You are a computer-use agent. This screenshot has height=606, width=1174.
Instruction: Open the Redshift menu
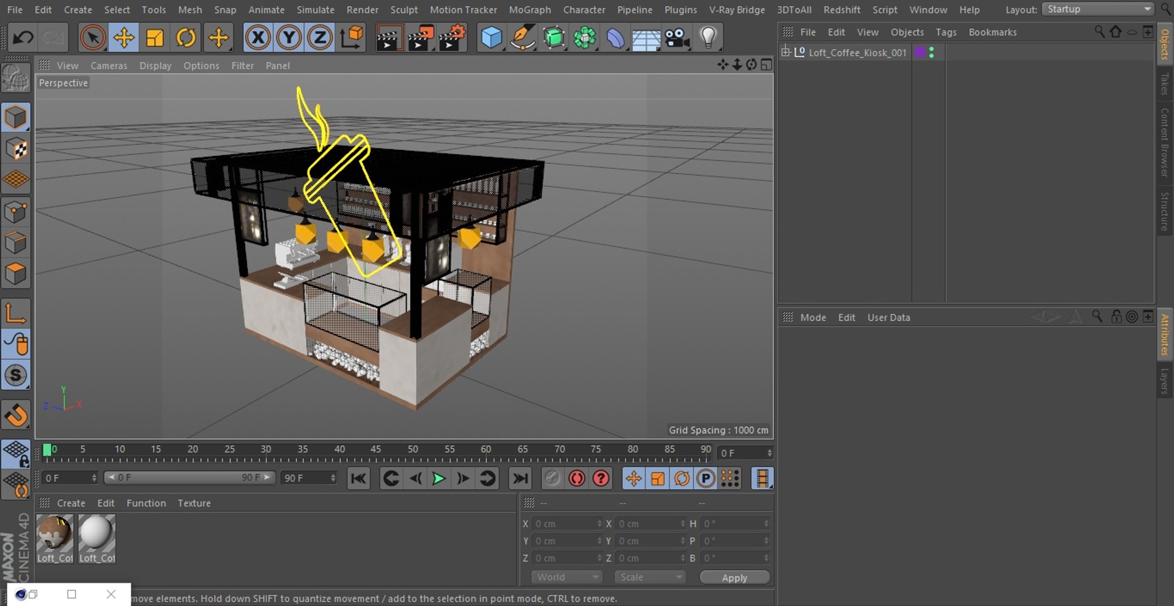click(841, 10)
